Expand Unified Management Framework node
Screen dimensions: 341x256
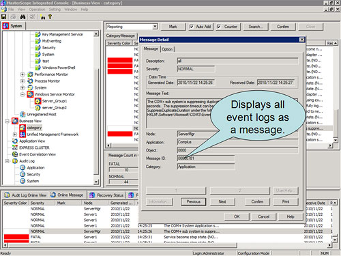point(15,134)
